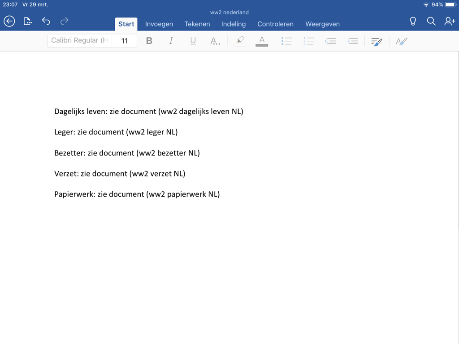Open the font size 11 selector
The image size is (459, 344).
pos(125,41)
